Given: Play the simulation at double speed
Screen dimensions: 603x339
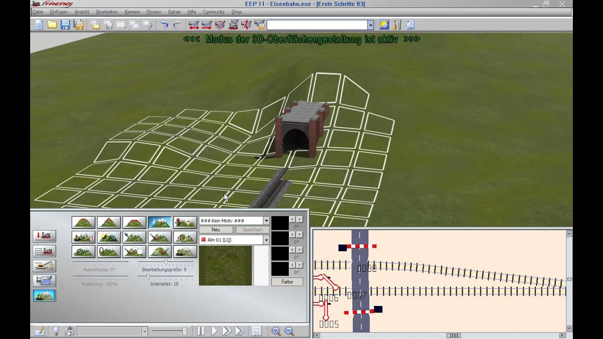Looking at the screenshot, I should point(227,331).
